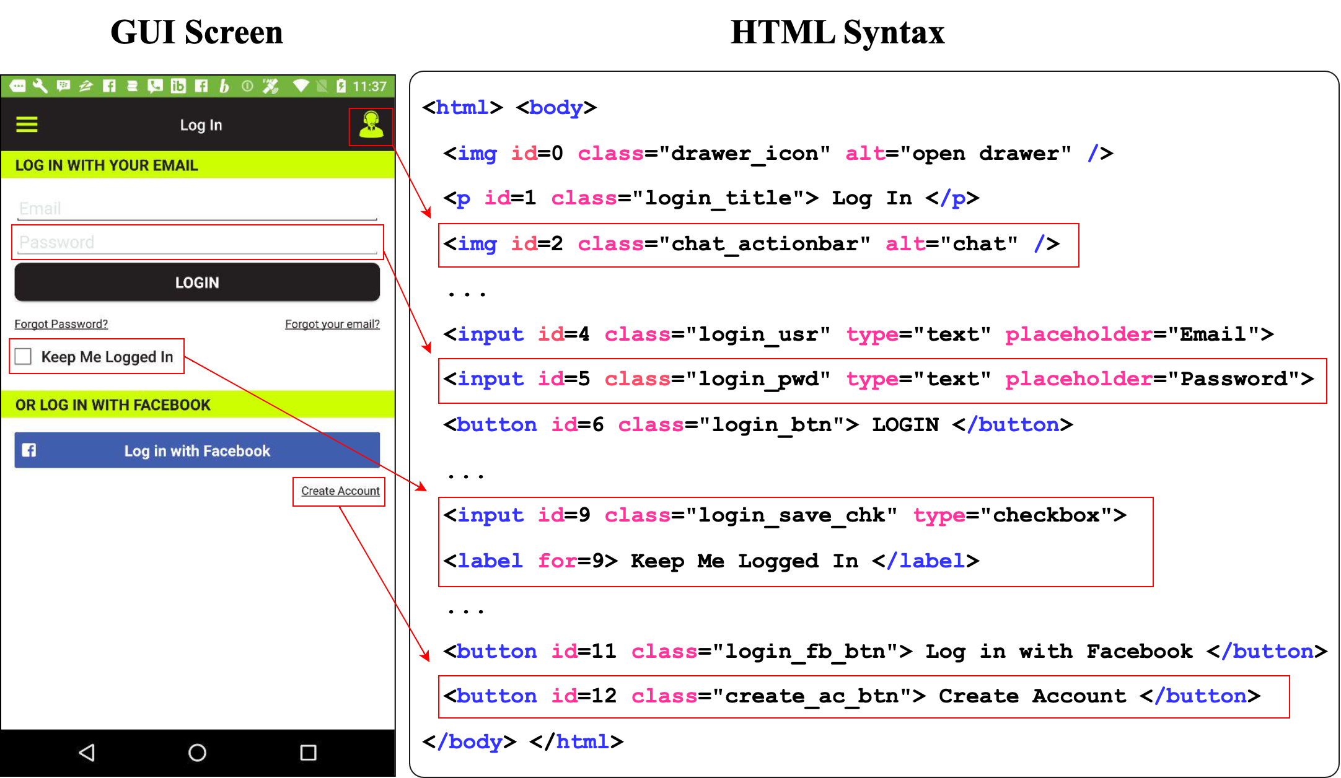Open the Forgot your email? link
The width and height of the screenshot is (1341, 778).
click(332, 324)
